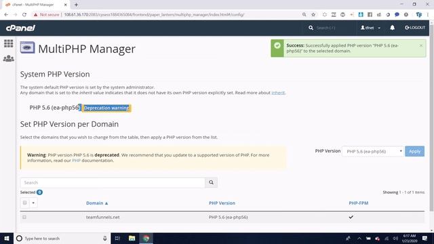Screen dimensions: 434x244
Task: Click the MultiPHP Manager page icon
Action: click(27, 47)
